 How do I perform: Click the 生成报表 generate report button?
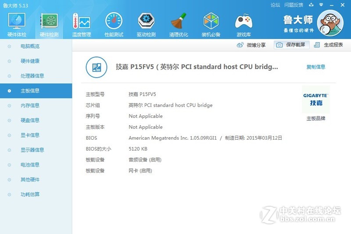point(328,45)
